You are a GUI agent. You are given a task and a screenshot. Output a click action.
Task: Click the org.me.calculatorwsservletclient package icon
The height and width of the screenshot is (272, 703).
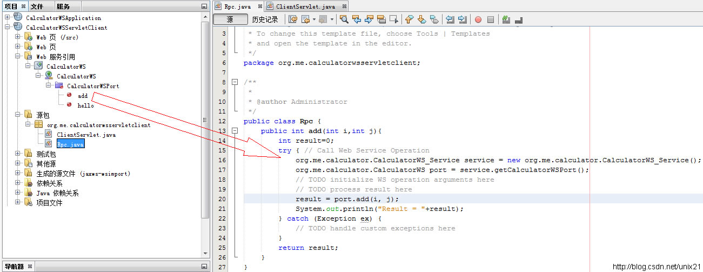tap(38, 125)
